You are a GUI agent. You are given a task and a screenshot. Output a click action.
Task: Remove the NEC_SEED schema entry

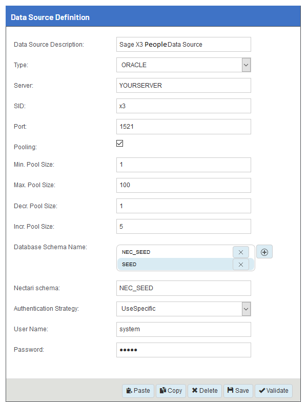pyautogui.click(x=241, y=252)
